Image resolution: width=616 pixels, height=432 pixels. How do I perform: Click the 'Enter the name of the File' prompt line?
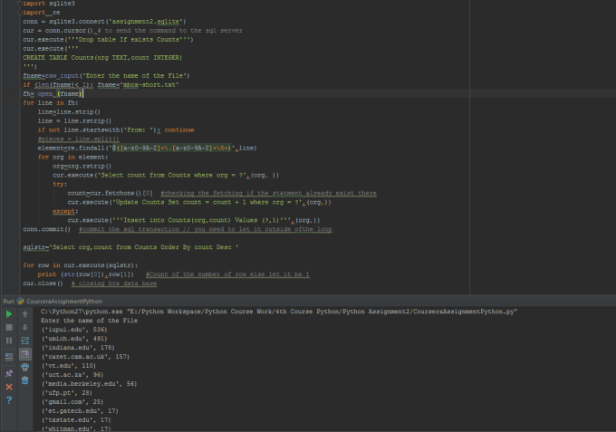89,321
